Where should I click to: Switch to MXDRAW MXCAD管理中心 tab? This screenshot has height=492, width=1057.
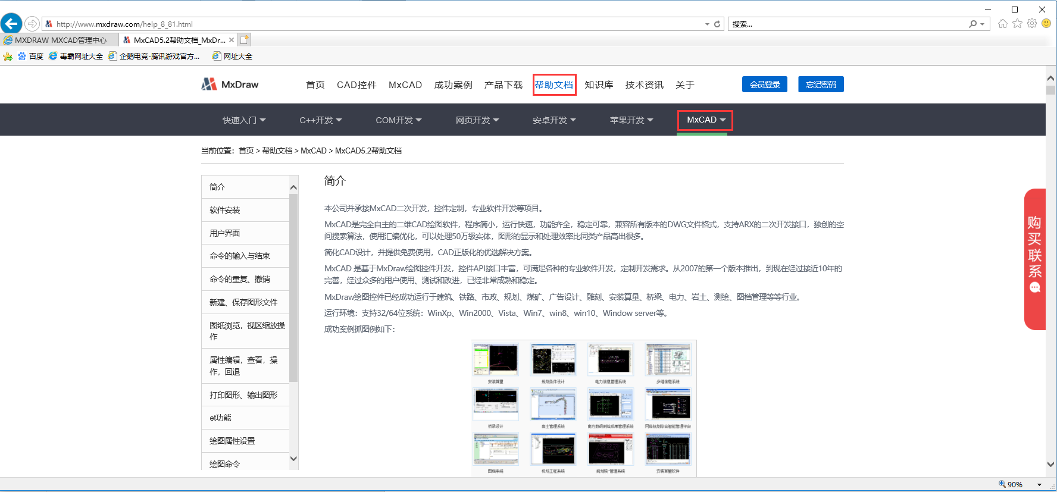pyautogui.click(x=59, y=40)
